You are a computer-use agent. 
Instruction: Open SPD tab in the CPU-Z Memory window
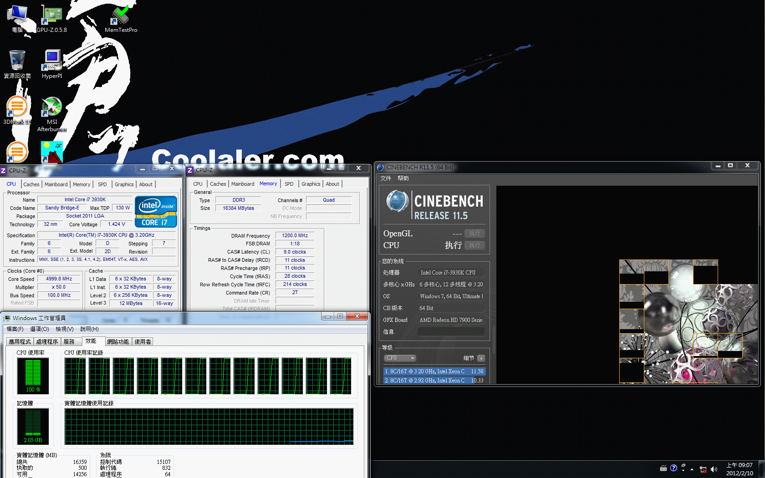(289, 184)
